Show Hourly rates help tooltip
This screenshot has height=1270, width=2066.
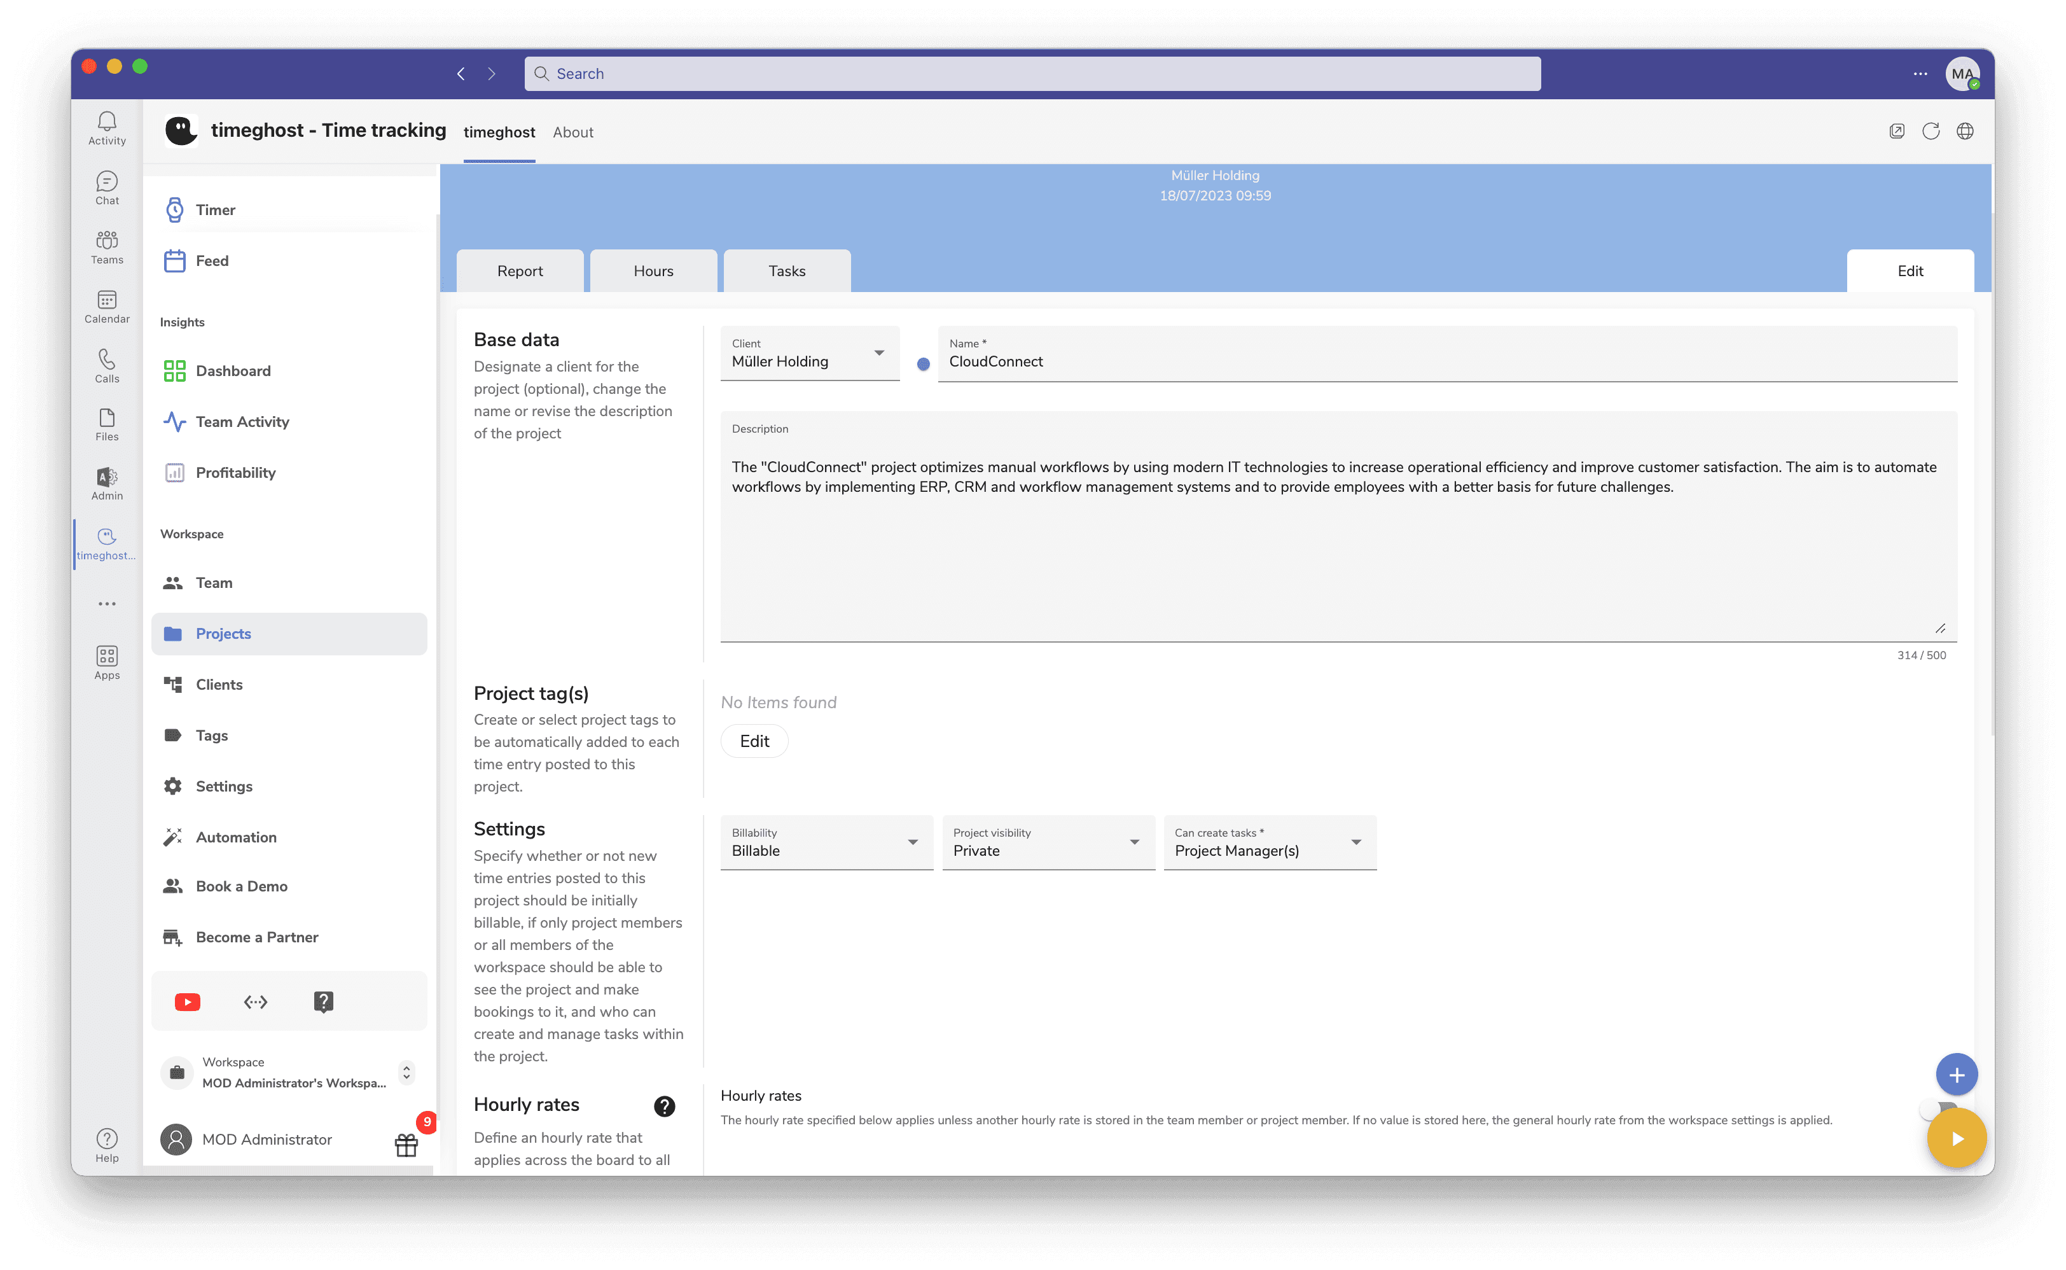point(664,1106)
